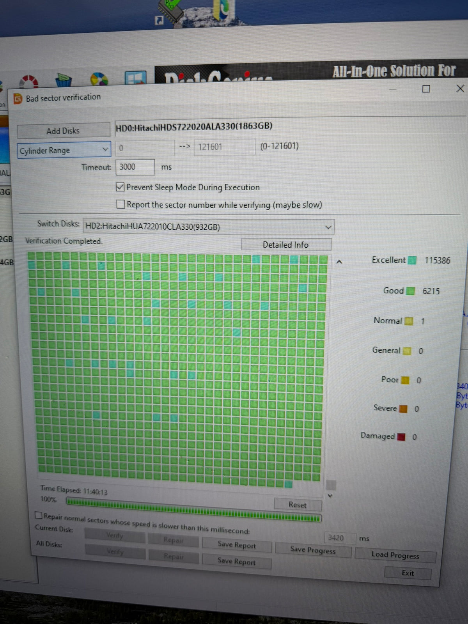
Task: Click the 'Switch Disks:' label
Action: coord(58,223)
